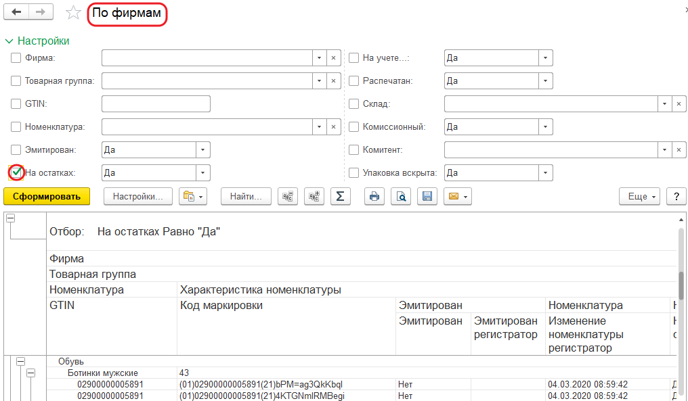Save report using floppy disk icon
The image size is (688, 401).
tap(427, 197)
